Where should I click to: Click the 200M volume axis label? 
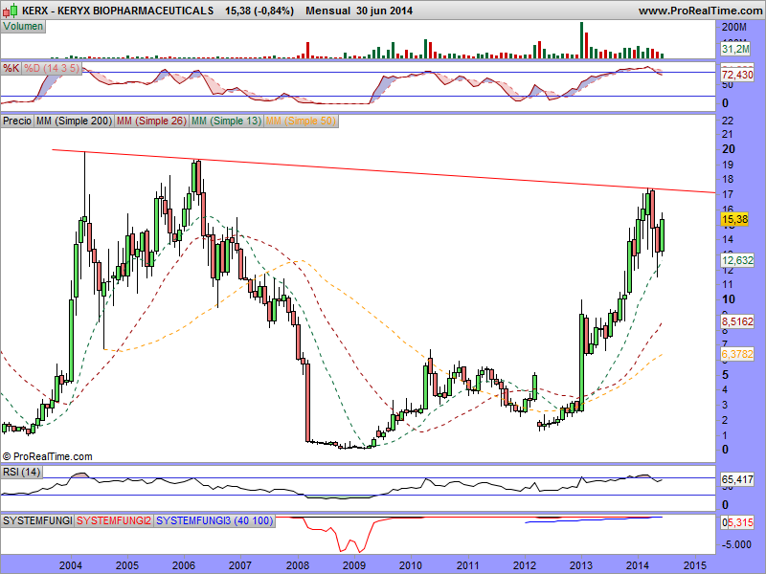point(733,27)
